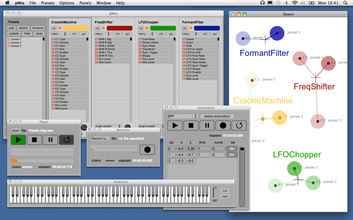Click the 'Record to...' button

coord(100,139)
